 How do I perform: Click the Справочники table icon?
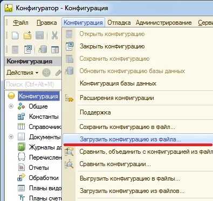click(21, 126)
